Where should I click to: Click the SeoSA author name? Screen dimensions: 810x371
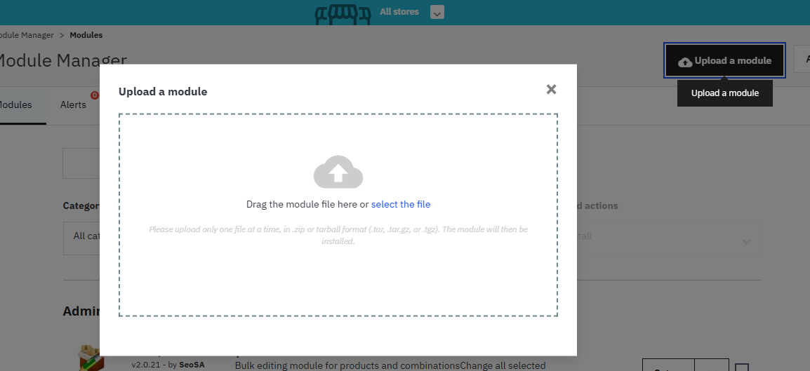pyautogui.click(x=192, y=365)
